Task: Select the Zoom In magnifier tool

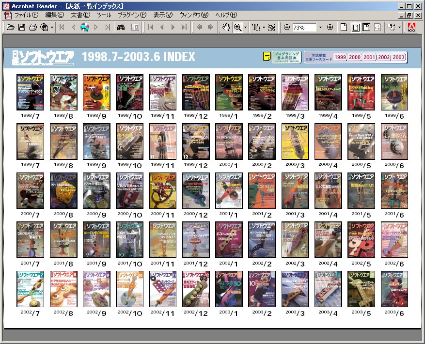Action: pos(238,27)
